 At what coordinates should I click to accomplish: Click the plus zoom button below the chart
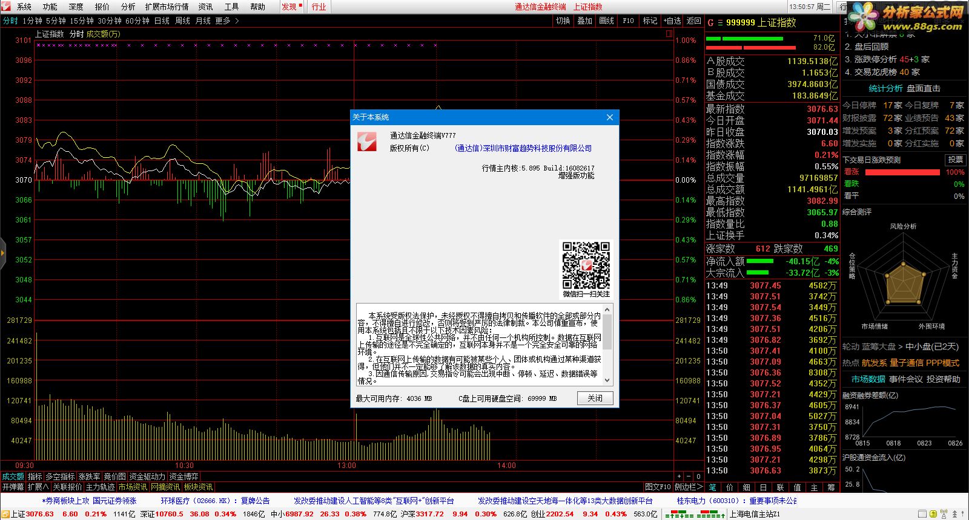(679, 476)
